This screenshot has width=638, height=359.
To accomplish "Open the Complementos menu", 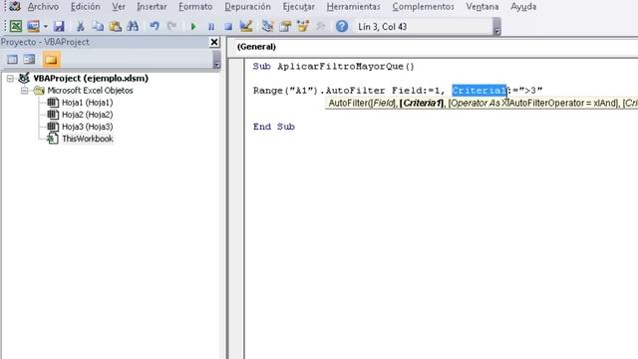I will [423, 7].
